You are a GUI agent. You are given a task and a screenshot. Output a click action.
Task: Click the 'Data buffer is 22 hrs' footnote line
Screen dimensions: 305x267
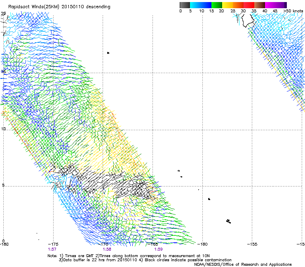pyautogui.click(x=145, y=260)
